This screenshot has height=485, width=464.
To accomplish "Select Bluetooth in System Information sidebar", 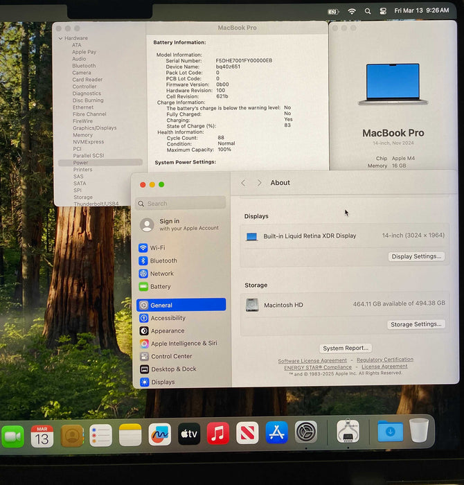I will coord(84,66).
